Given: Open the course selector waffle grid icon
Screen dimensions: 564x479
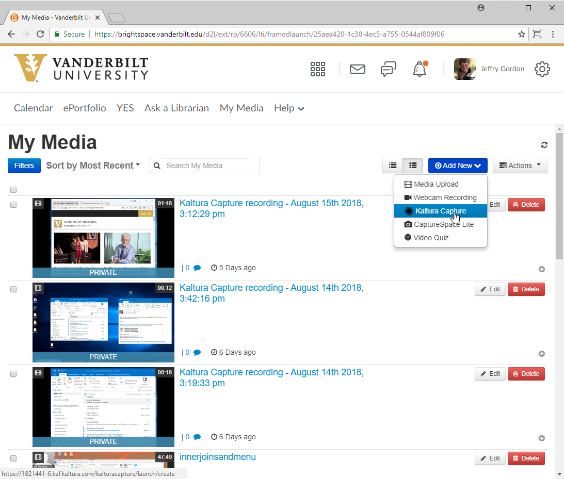Looking at the screenshot, I should click(x=317, y=69).
